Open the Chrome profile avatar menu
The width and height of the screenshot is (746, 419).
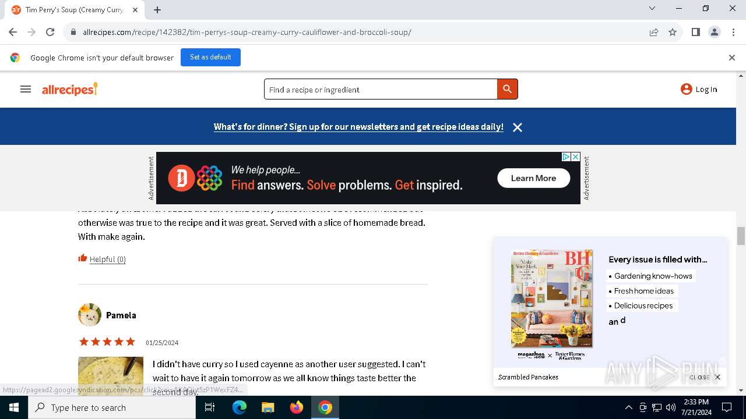[715, 32]
